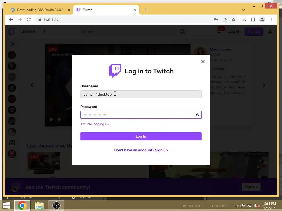
Task: Open Chrome from the taskbar
Action: click(22, 206)
